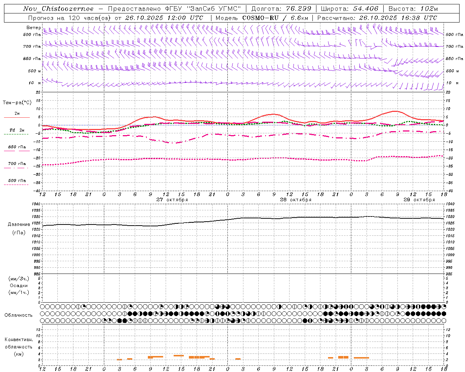Viewport: 465px width, 372px height.
Task: Click the '700 гПа' temperature legend entry
Action: tap(17, 164)
